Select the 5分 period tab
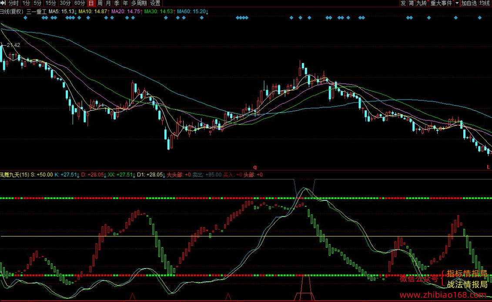Image resolution: width=492 pixels, height=302 pixels. 38,3
